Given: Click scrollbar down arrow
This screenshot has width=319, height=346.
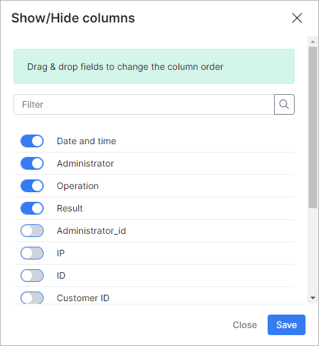Looking at the screenshot, I should [x=313, y=298].
